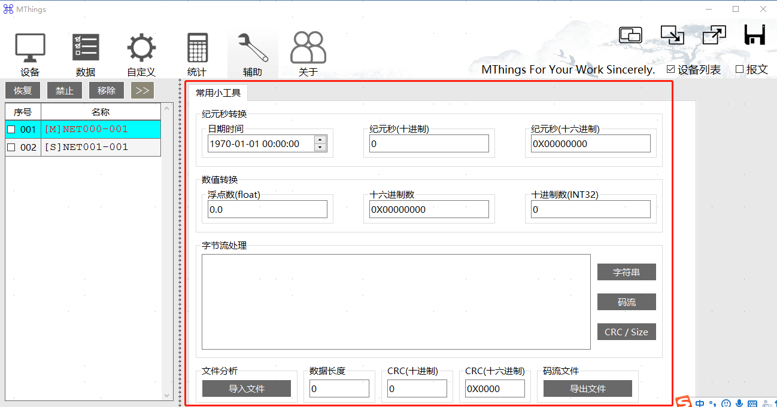Screen dimensions: 777x407
Task: Open the 数据 checklist icon
Action: point(86,48)
